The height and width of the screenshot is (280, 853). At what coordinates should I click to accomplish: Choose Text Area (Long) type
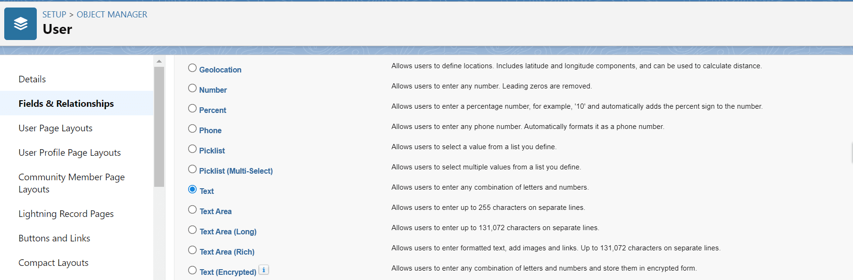(x=192, y=230)
